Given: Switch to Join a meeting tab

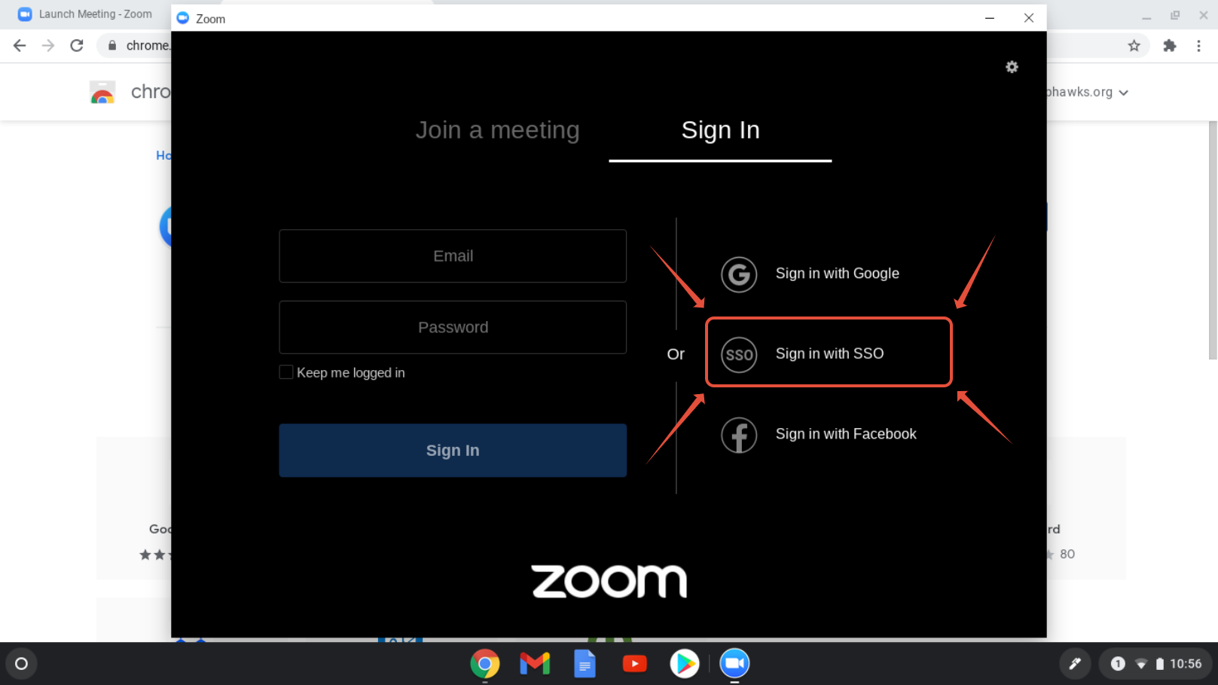Looking at the screenshot, I should (497, 130).
